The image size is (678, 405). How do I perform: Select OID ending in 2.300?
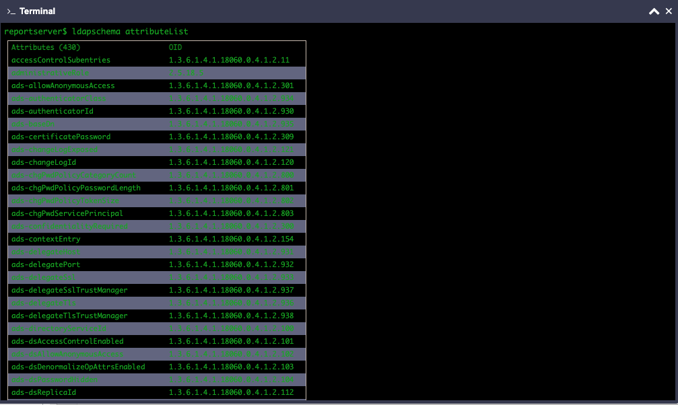[x=232, y=226]
